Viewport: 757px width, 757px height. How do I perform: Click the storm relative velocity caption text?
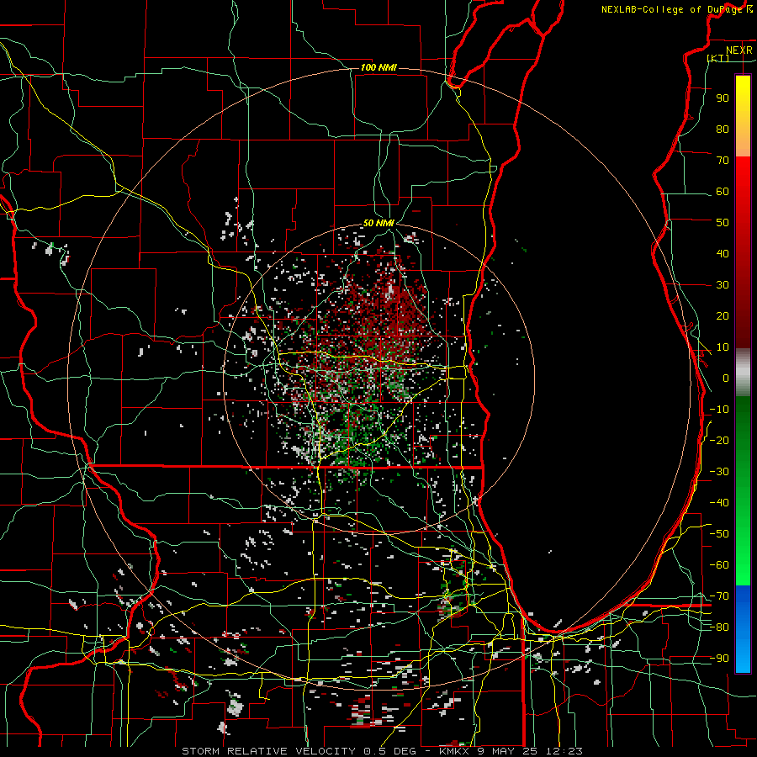382,751
